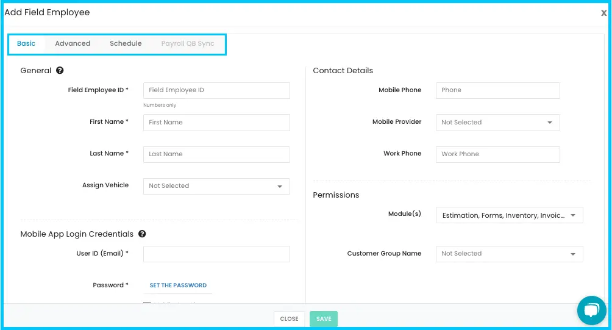Open the General section help icon
The image size is (612, 330).
click(60, 70)
